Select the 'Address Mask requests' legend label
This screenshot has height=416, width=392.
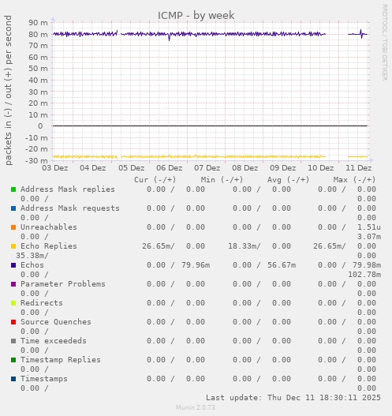point(70,208)
